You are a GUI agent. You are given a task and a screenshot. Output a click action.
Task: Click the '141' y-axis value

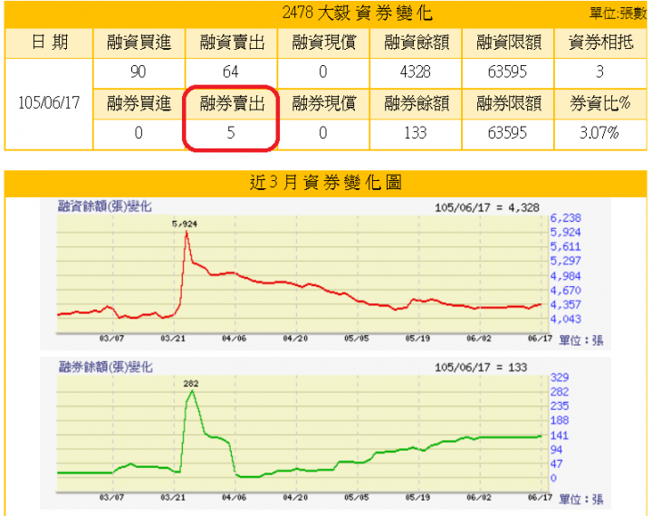(560, 435)
